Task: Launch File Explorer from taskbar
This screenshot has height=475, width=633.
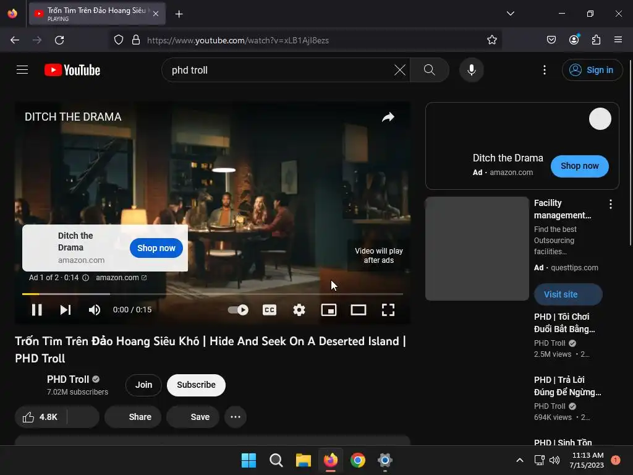Action: 303,460
